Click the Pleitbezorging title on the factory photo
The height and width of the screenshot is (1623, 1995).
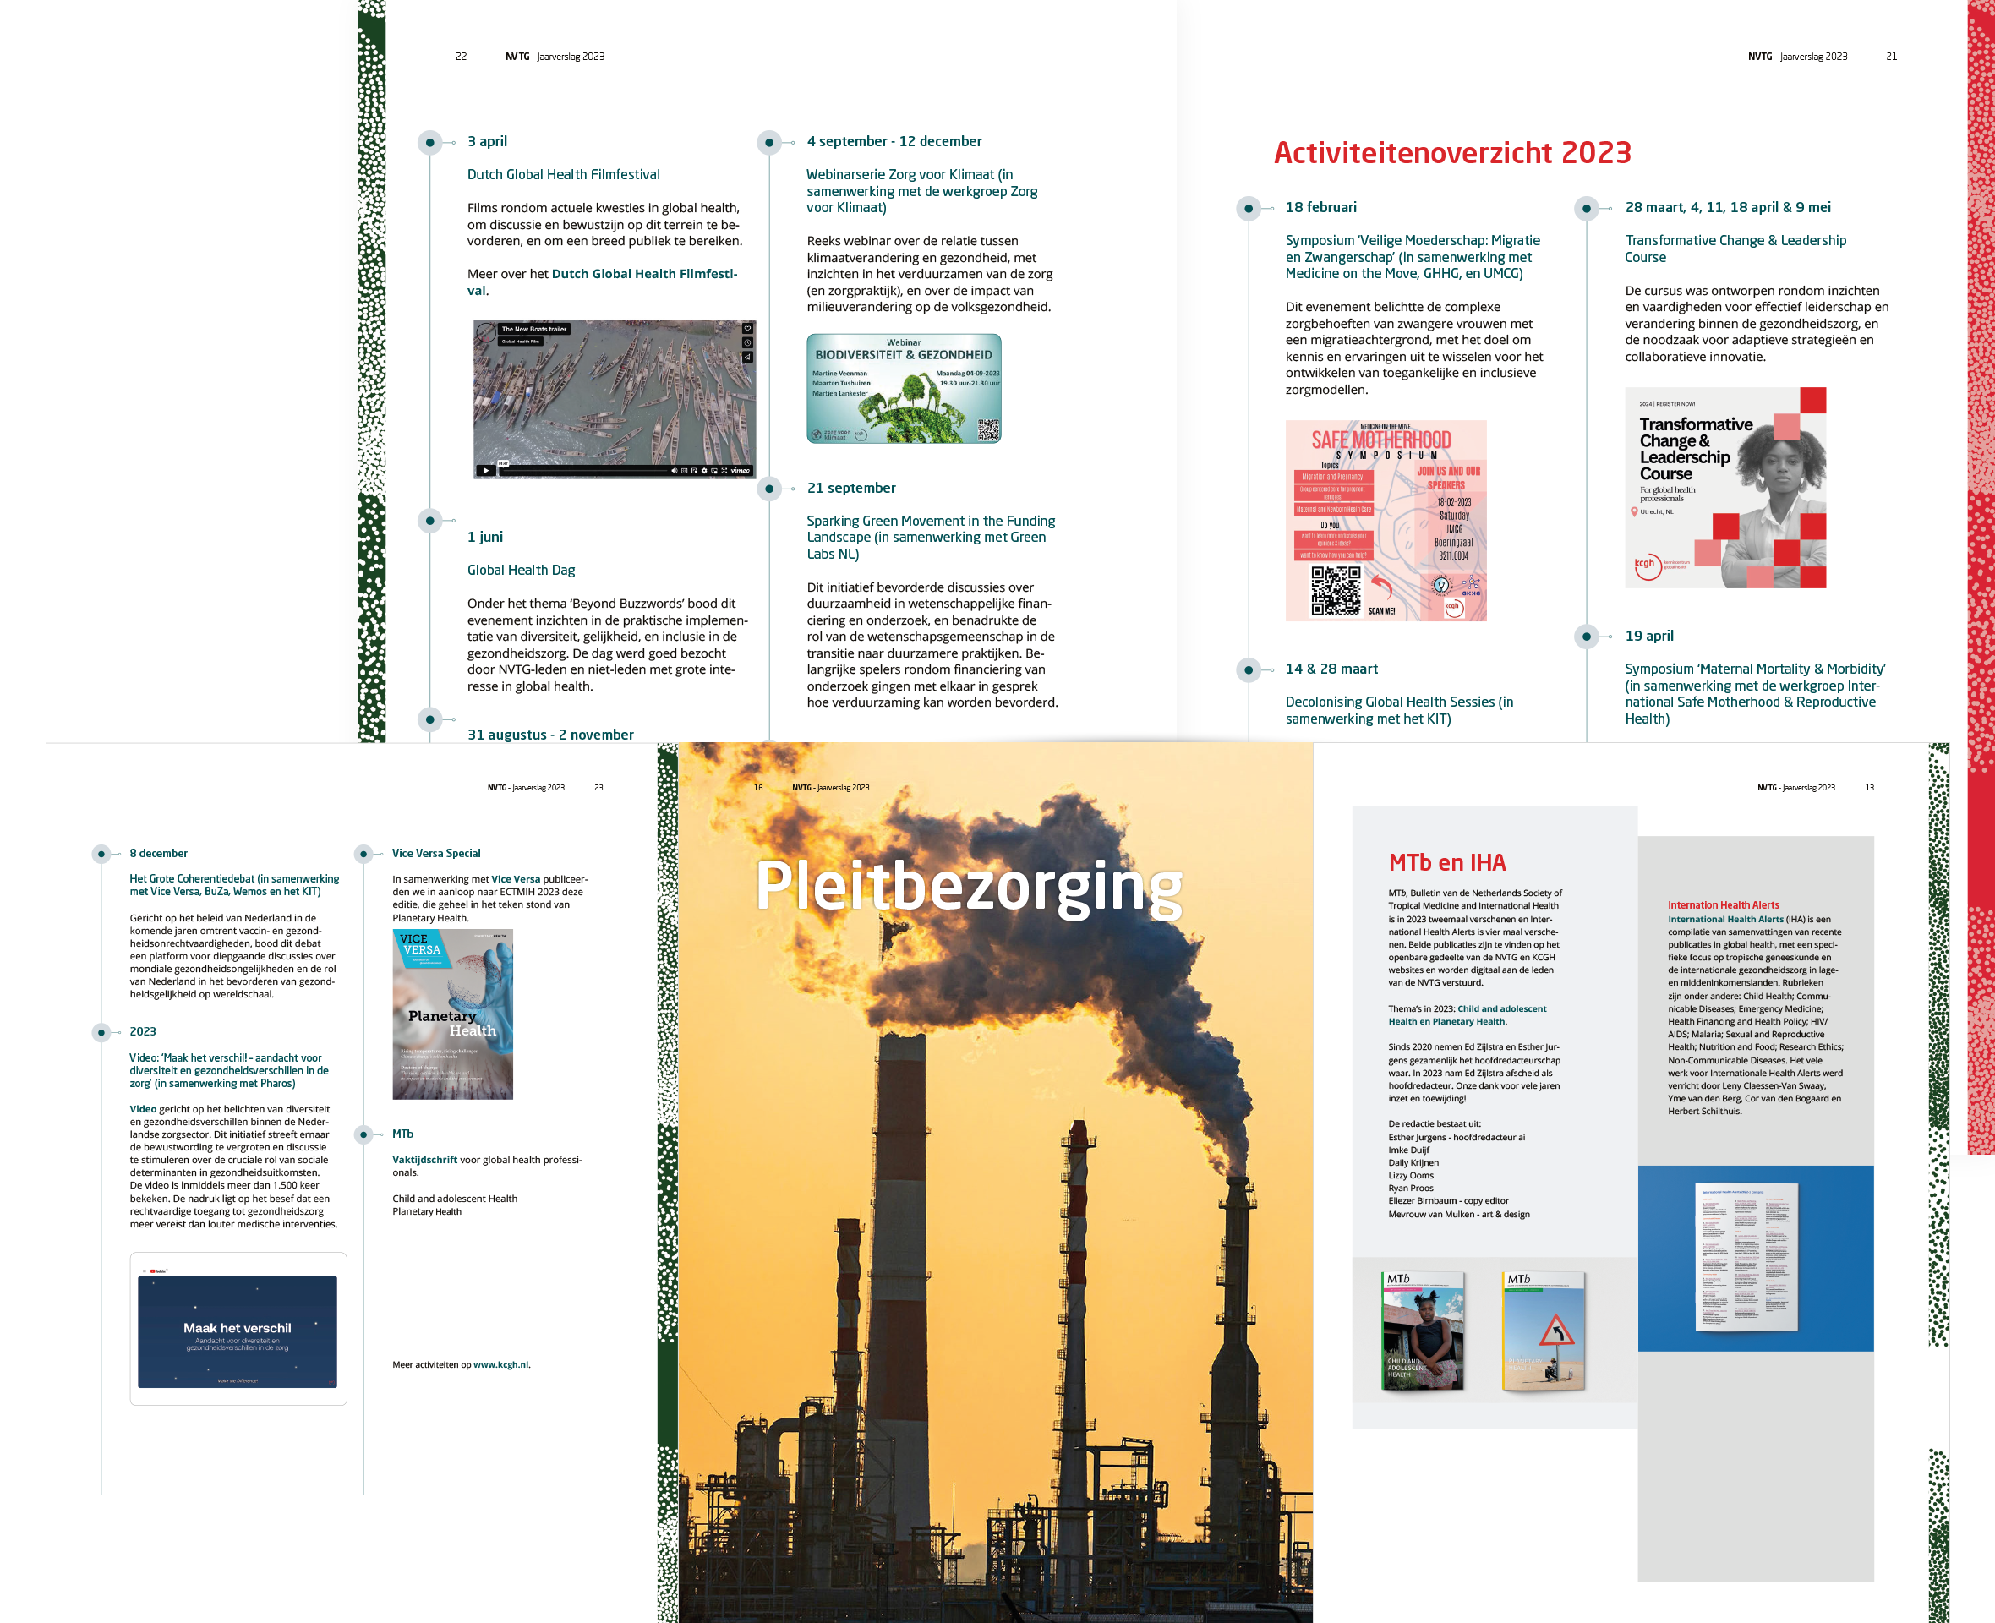point(970,886)
